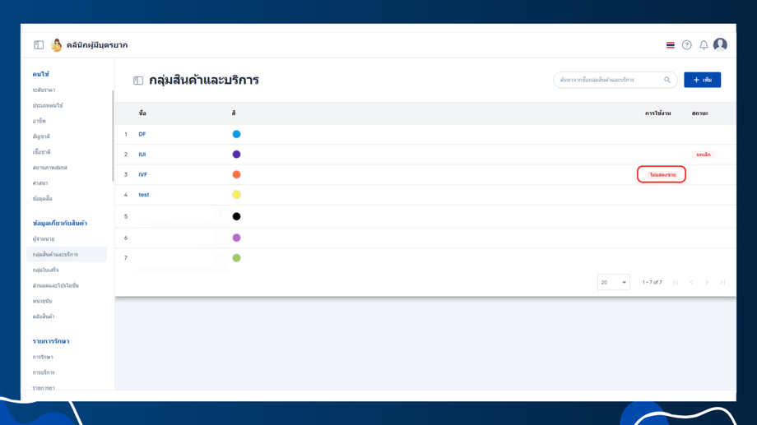Open ผู้จำหน่าย in the sidebar
Image resolution: width=757 pixels, height=425 pixels.
44,238
